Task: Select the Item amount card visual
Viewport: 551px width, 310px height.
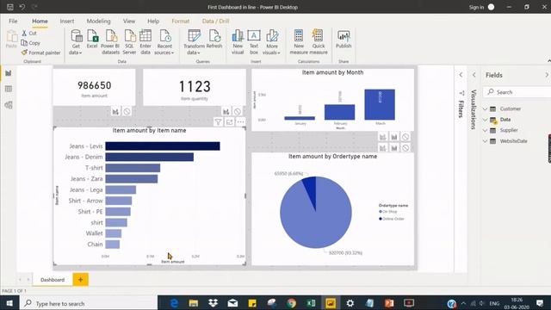Action: point(94,87)
